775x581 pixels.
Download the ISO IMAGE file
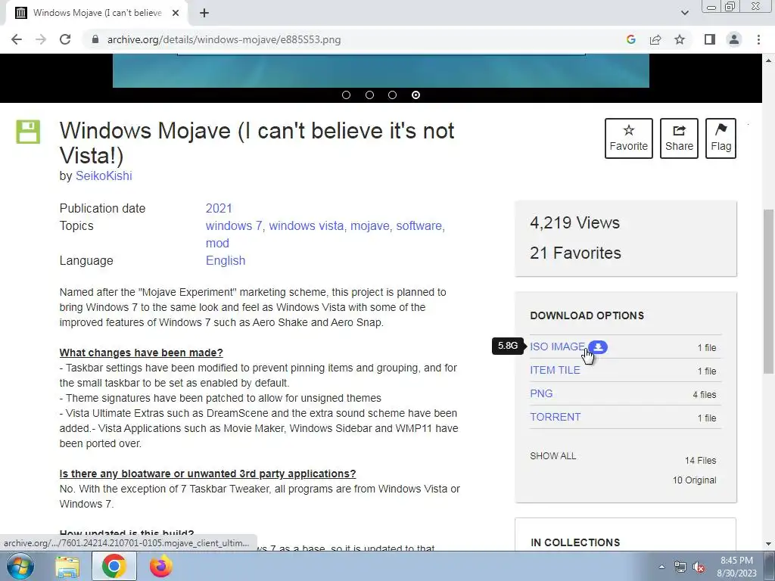click(558, 346)
